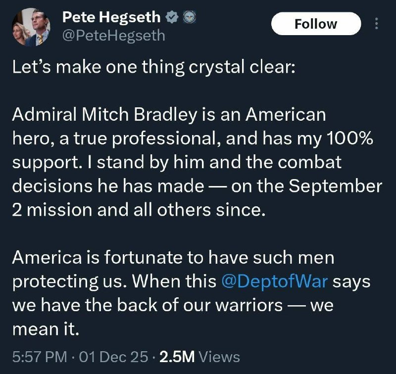Click the 5:57 PM timestamp
This screenshot has width=396, height=374.
[x=40, y=357]
